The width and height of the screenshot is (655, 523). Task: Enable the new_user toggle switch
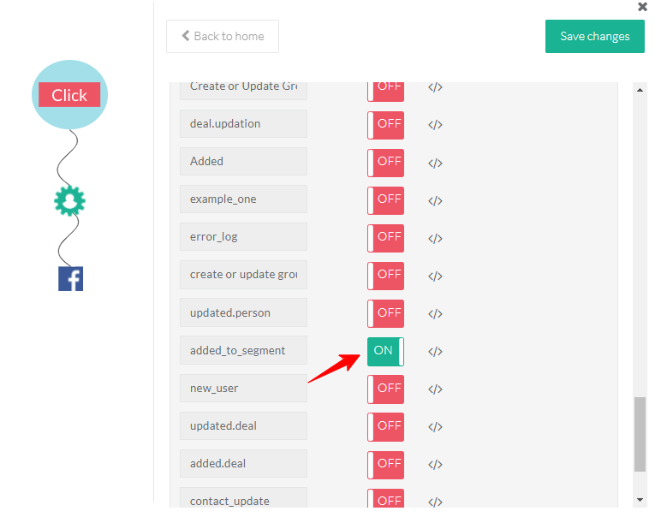(x=385, y=389)
